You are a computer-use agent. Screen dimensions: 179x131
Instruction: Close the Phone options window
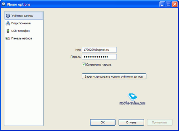(x=175, y=4)
